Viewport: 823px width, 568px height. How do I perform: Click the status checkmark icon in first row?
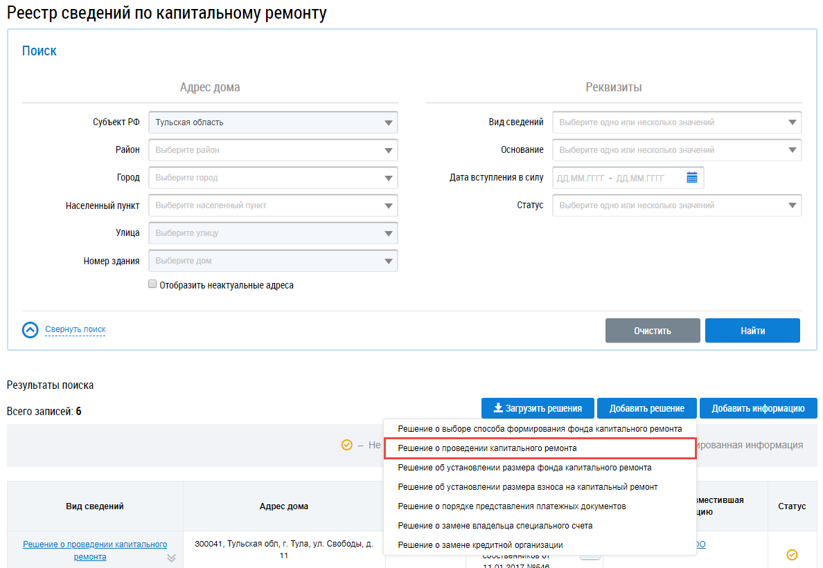click(x=792, y=554)
